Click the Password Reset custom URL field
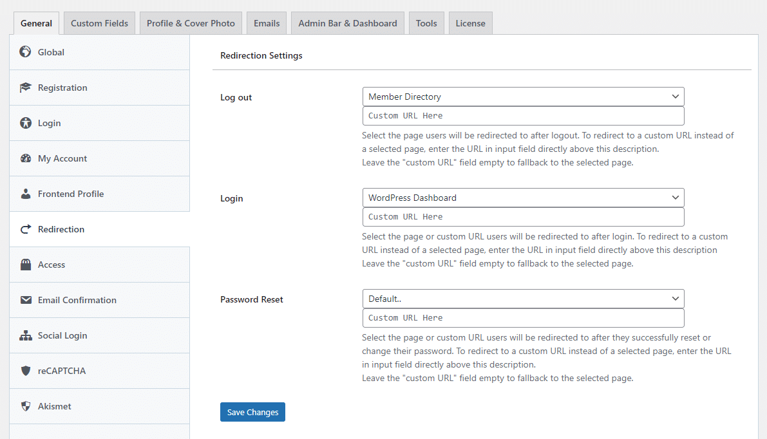 coord(523,317)
